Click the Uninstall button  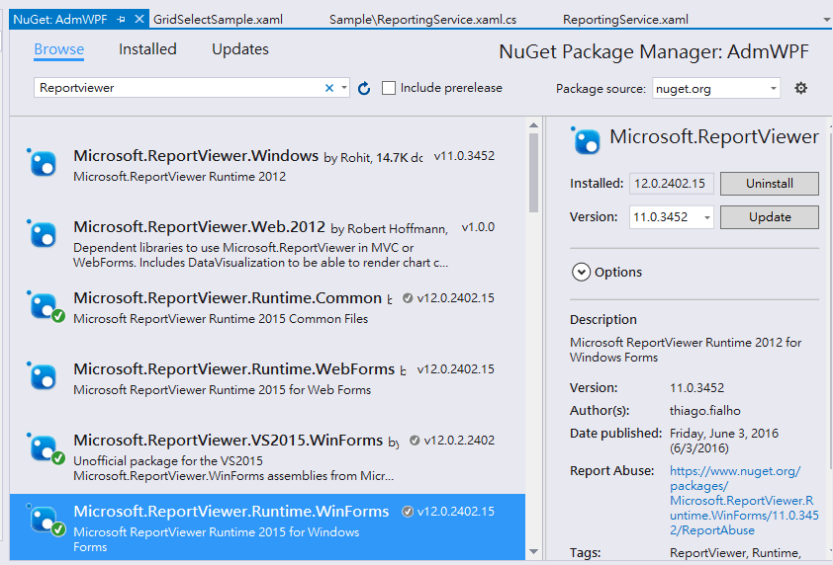[x=769, y=184]
